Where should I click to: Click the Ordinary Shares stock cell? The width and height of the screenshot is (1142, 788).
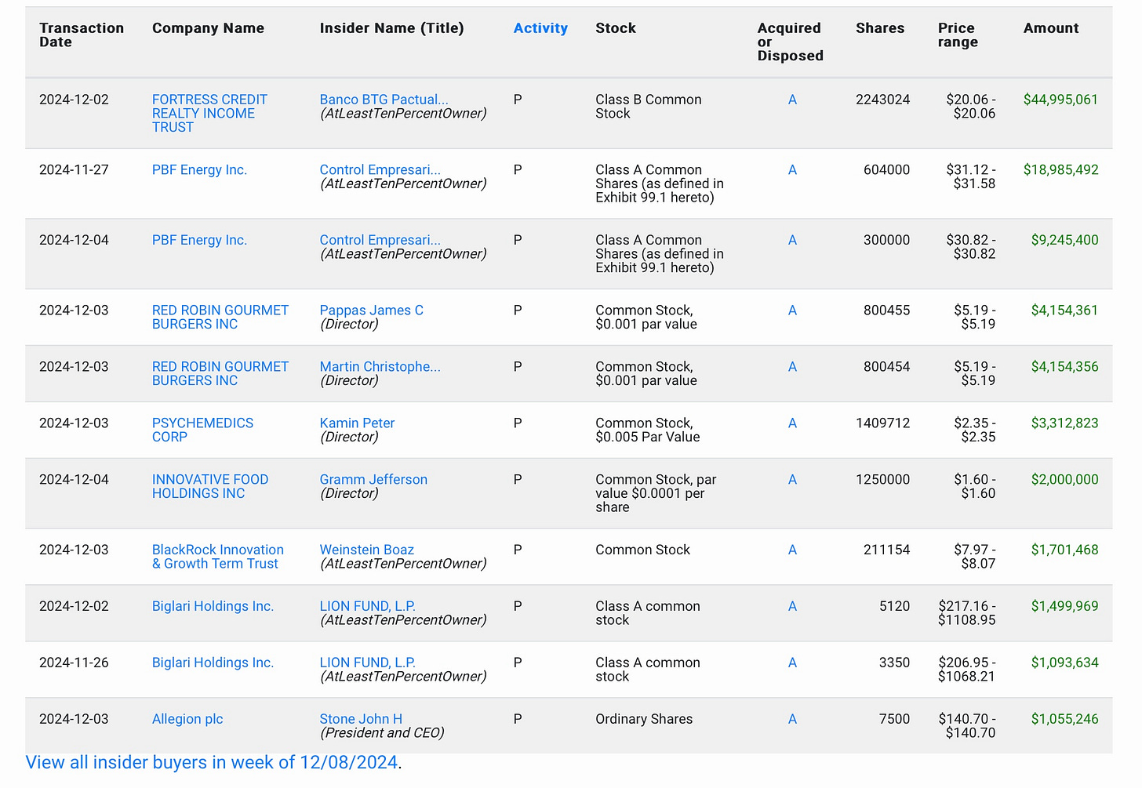tap(644, 720)
